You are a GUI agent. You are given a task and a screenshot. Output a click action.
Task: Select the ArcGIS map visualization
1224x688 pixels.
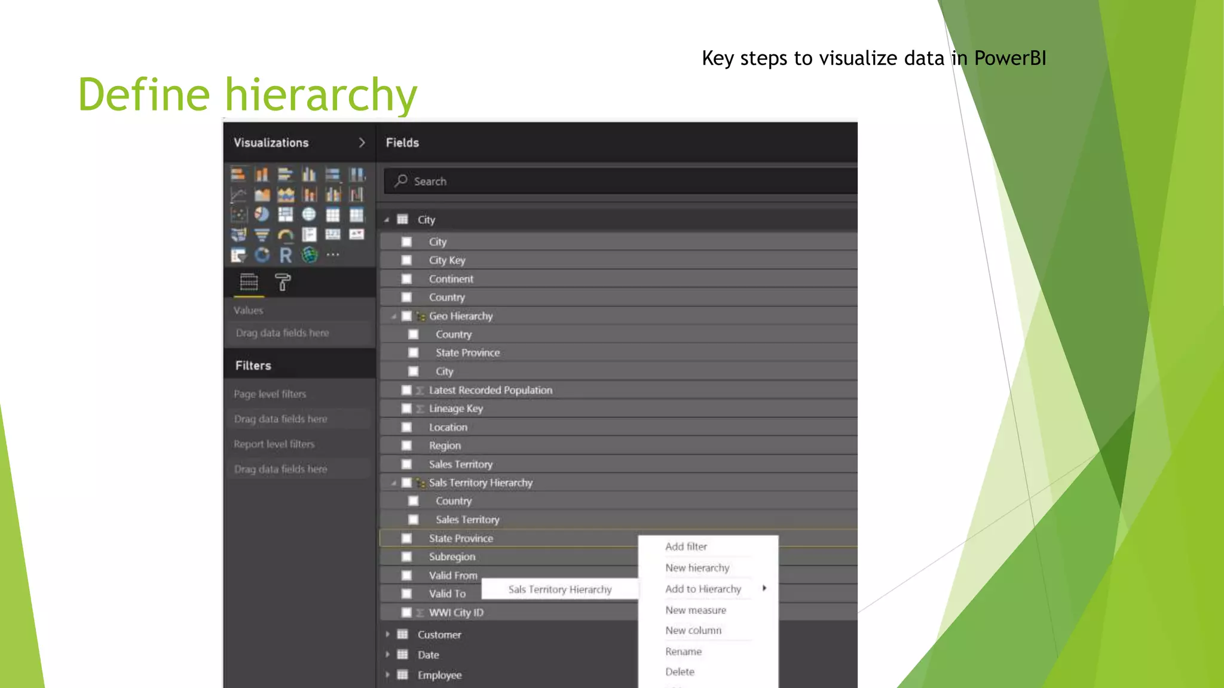click(309, 255)
